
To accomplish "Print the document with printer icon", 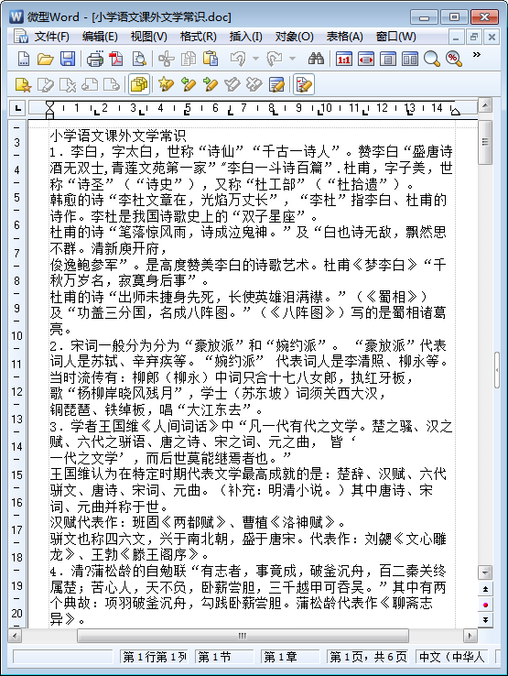I will coord(95,59).
